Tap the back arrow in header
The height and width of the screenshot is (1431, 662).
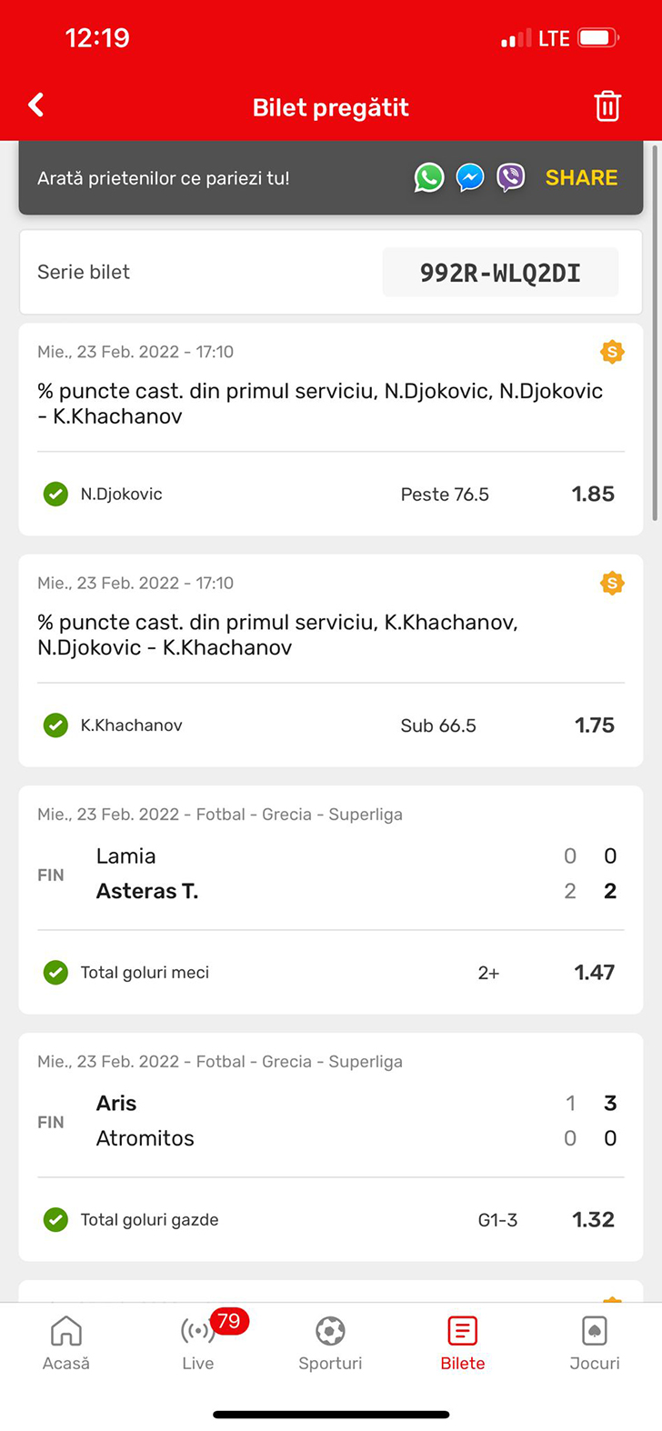36,105
